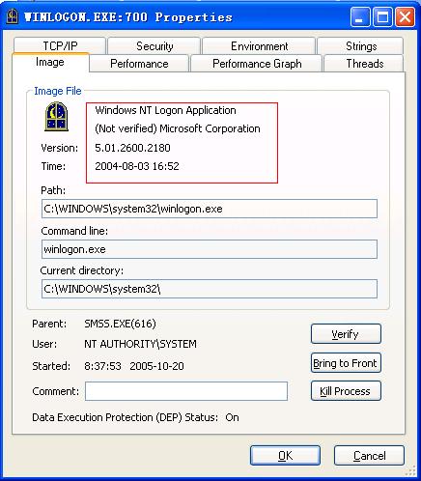The height and width of the screenshot is (481, 421).
Task: Click the Cancel button
Action: 369,455
